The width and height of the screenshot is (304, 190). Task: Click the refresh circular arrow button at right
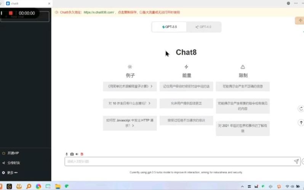[x=301, y=109]
